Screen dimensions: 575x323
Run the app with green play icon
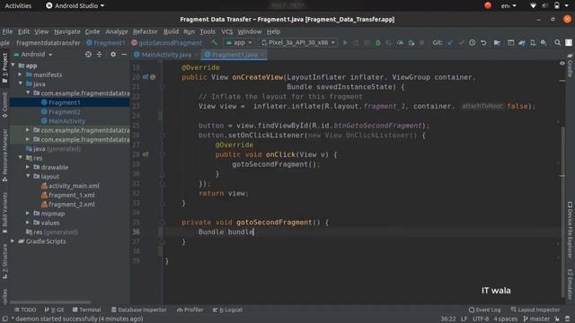(345, 43)
